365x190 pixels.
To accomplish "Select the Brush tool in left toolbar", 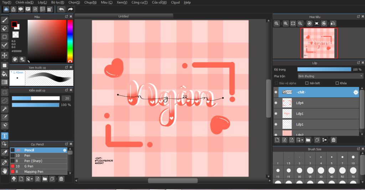I will point(4,20).
